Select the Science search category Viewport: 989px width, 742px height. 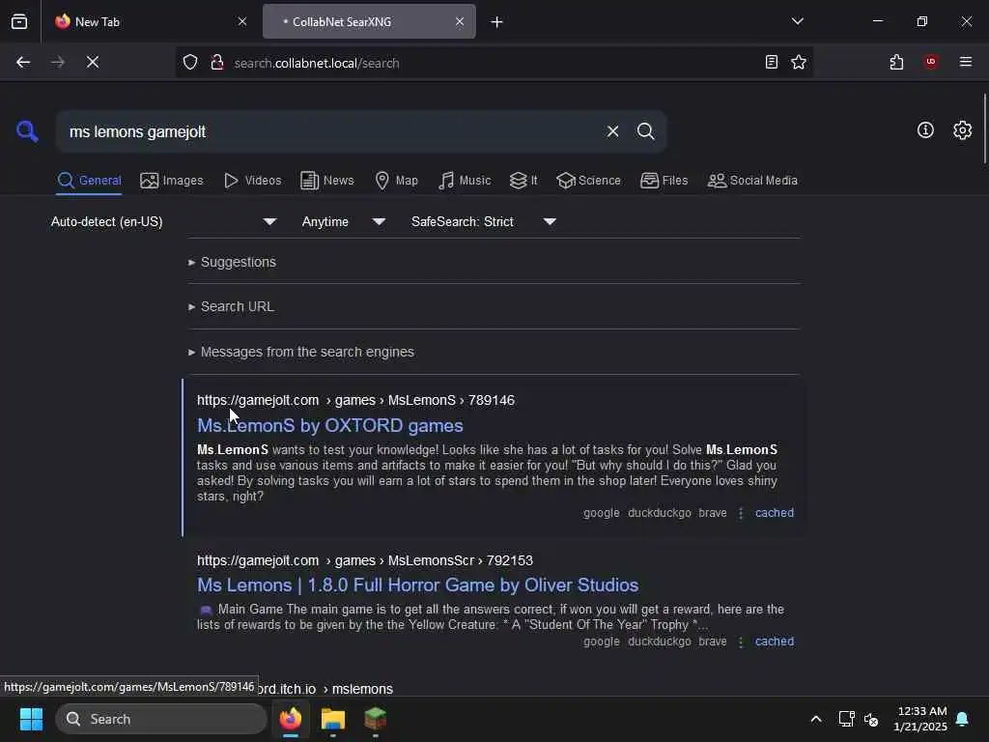(588, 181)
